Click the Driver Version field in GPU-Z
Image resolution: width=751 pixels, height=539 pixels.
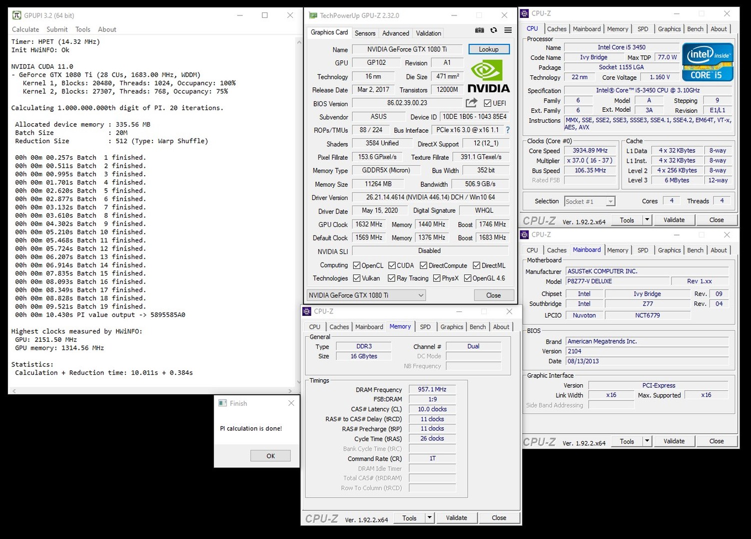point(430,197)
